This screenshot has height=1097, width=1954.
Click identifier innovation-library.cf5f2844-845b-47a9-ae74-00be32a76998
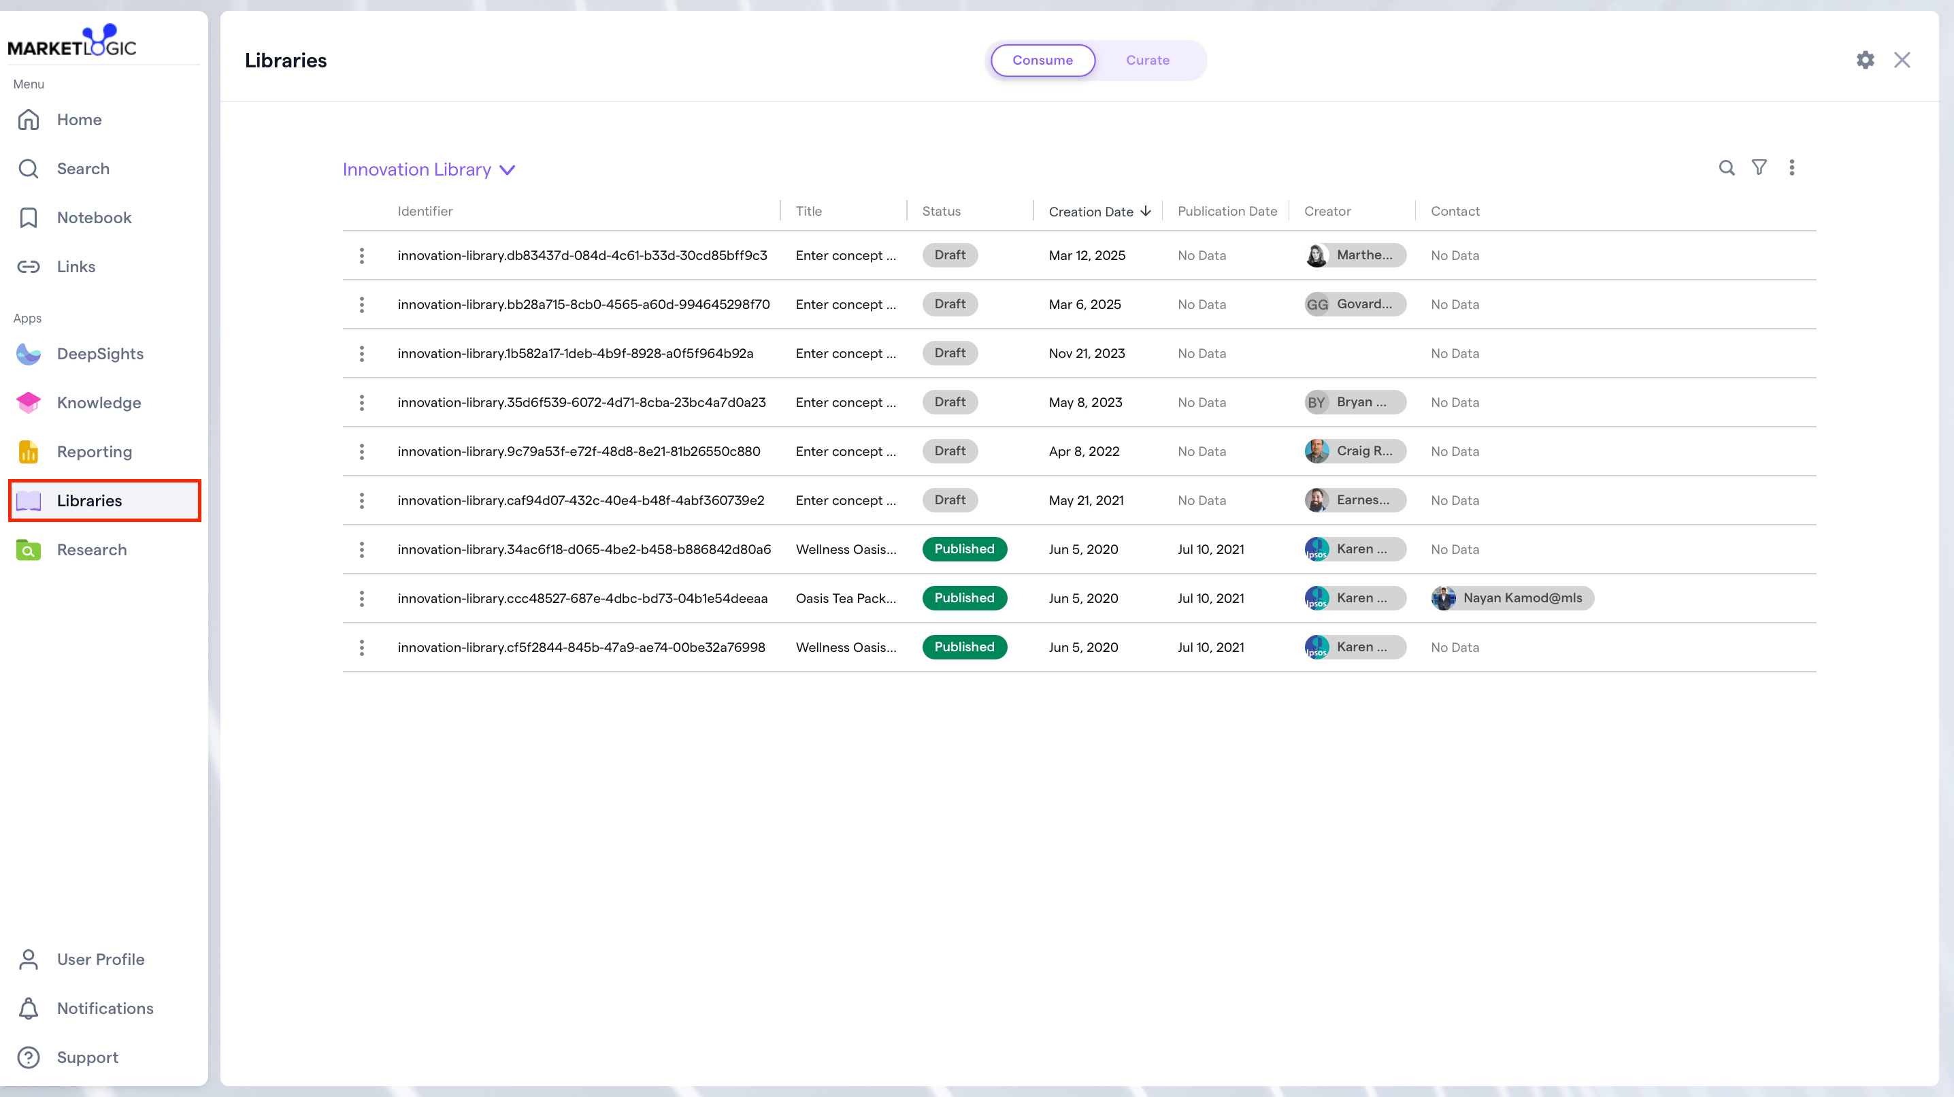581,647
